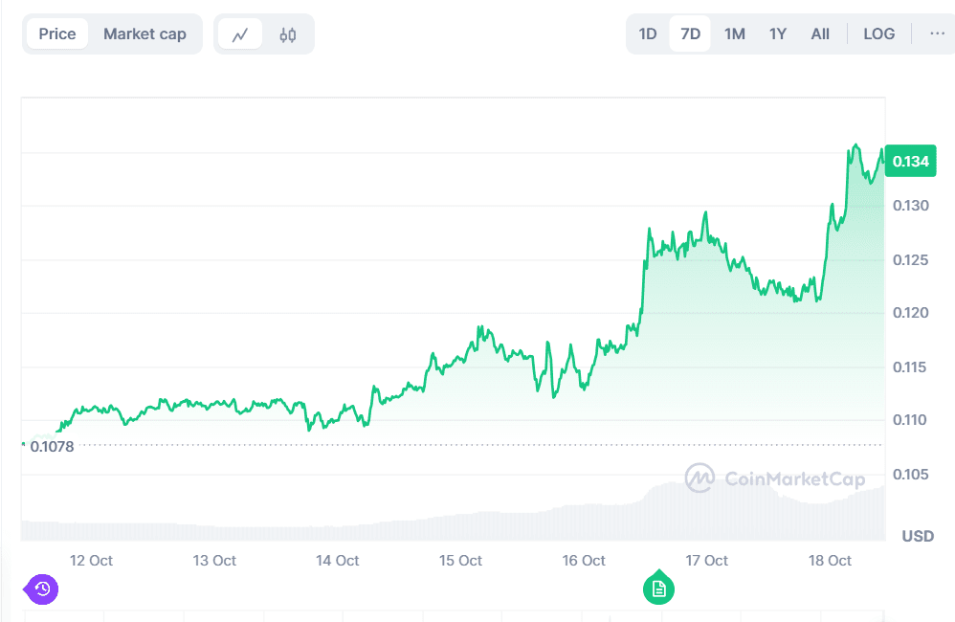Image resolution: width=955 pixels, height=622 pixels.
Task: Switch chart to Market cap view
Action: [x=144, y=33]
